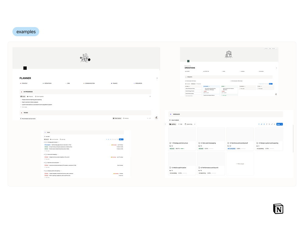Collapse the Strategy and structure task group
Image resolution: width=304 pixels, height=228 pixels.
44,142
